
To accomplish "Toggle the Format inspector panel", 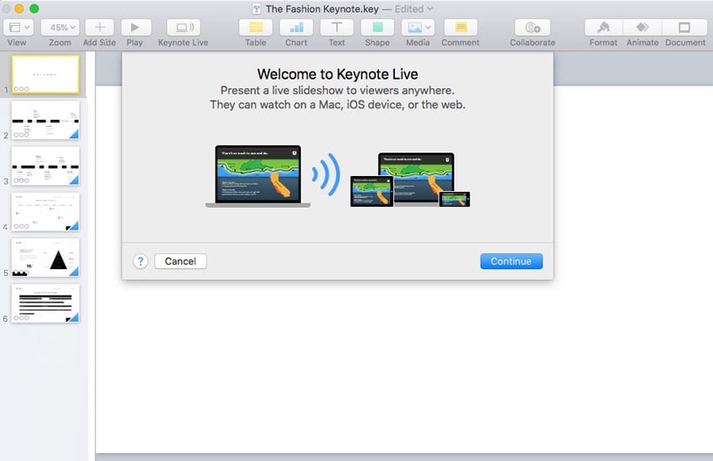I will tap(603, 27).
